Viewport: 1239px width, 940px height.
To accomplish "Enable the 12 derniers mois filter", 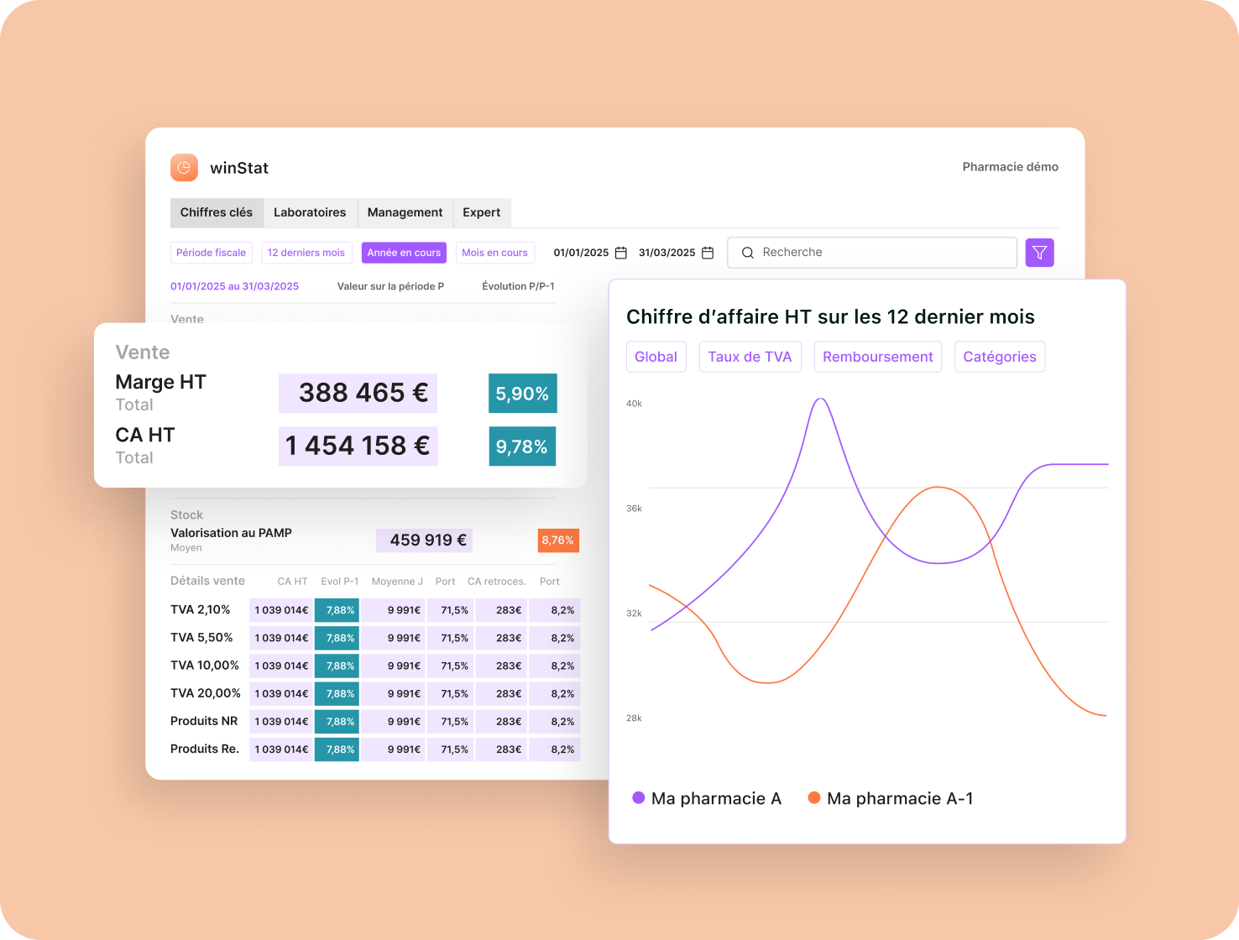I will [306, 253].
